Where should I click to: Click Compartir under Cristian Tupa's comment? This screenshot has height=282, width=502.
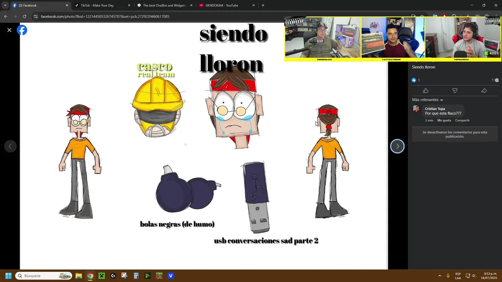point(462,120)
